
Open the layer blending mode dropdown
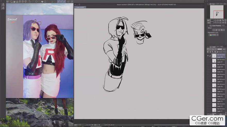tap(214, 49)
